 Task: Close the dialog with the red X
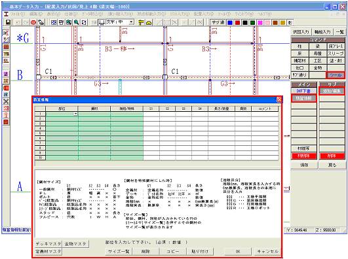pos(279,99)
